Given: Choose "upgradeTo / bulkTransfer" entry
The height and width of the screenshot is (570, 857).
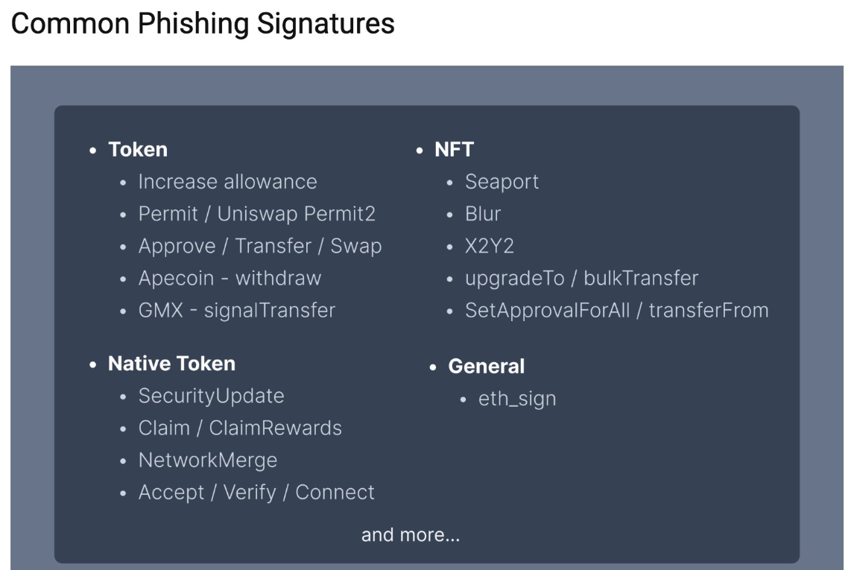Looking at the screenshot, I should tap(581, 278).
